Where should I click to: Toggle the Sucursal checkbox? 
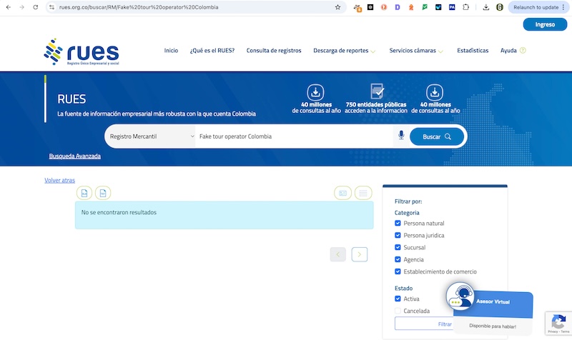398,247
